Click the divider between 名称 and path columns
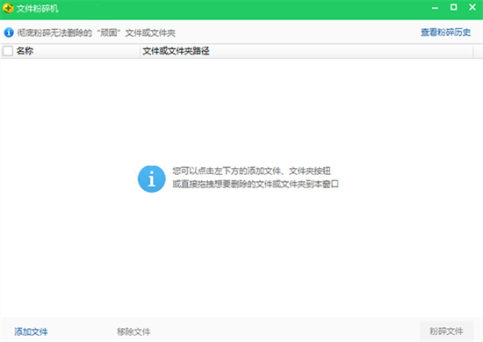The height and width of the screenshot is (342, 483). [141, 51]
